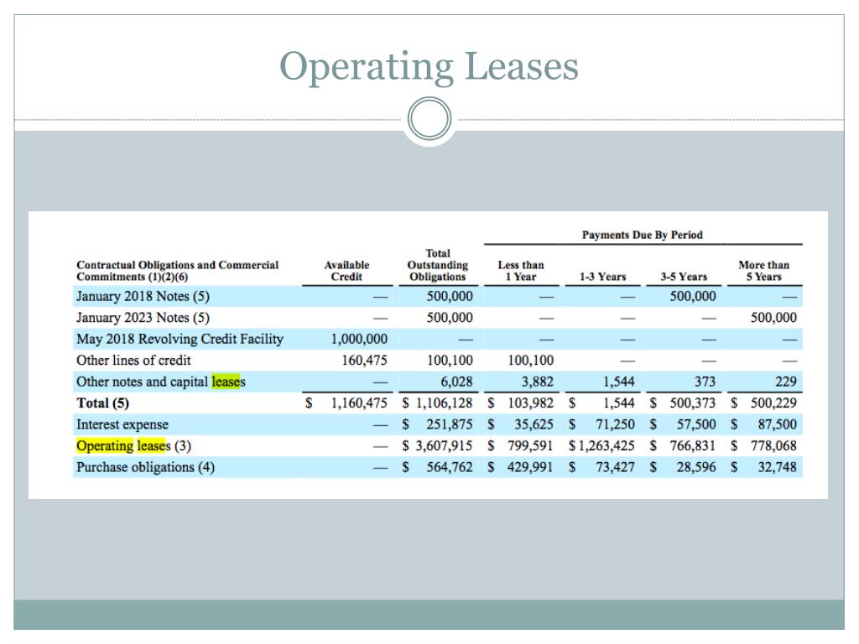Click the 'More than 5 Years' header

click(763, 271)
